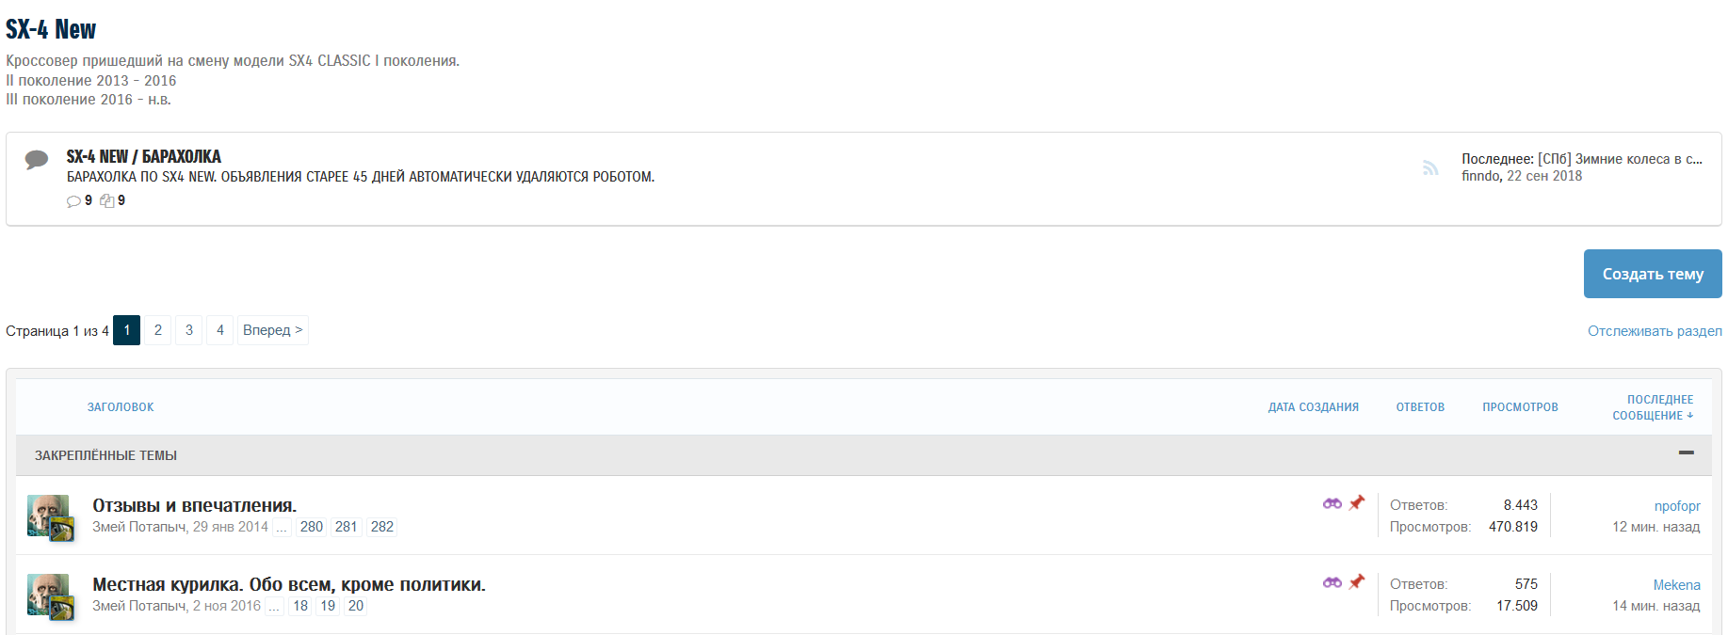Click the discussions count icon under БАРАХОЛКА

(x=73, y=201)
